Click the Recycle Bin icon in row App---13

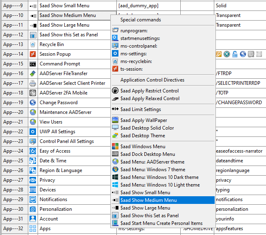pos(33,44)
